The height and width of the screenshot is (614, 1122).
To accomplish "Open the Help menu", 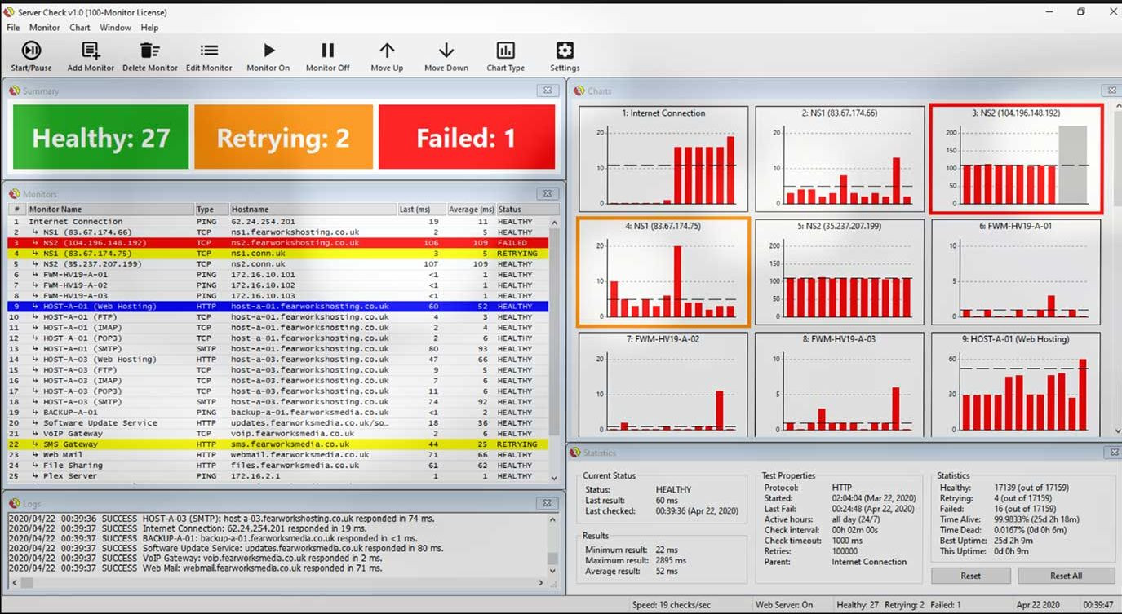I will (x=149, y=27).
